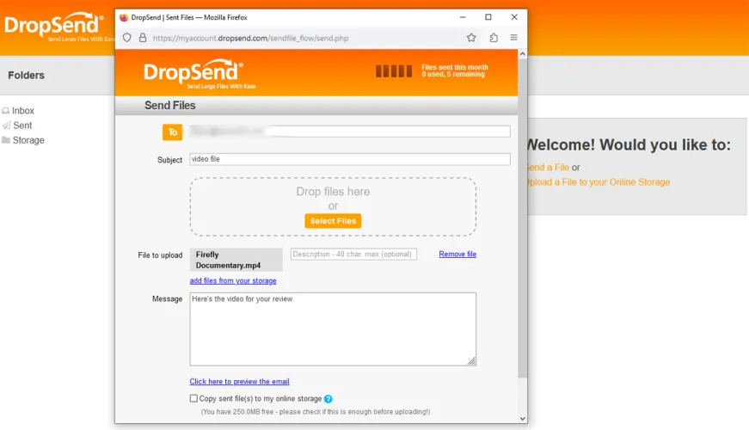This screenshot has height=430, width=749.
Task: Click the bookmark star icon in address bar
Action: (471, 38)
